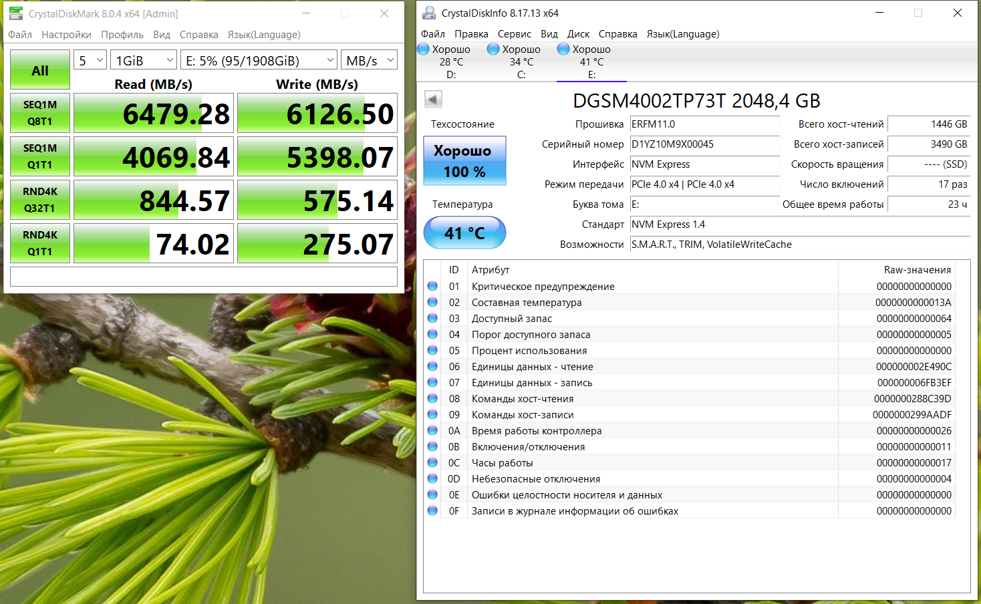981x604 pixels.
Task: Select drive E: status orb at 41 °C
Action: coord(563,49)
